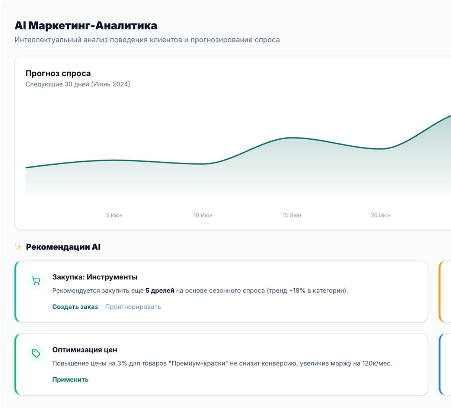Select the 20 Июн axis label

tap(381, 215)
